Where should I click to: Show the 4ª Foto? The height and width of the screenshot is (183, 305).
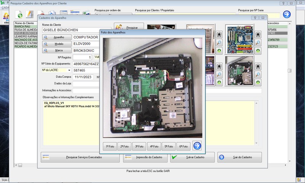154,146
